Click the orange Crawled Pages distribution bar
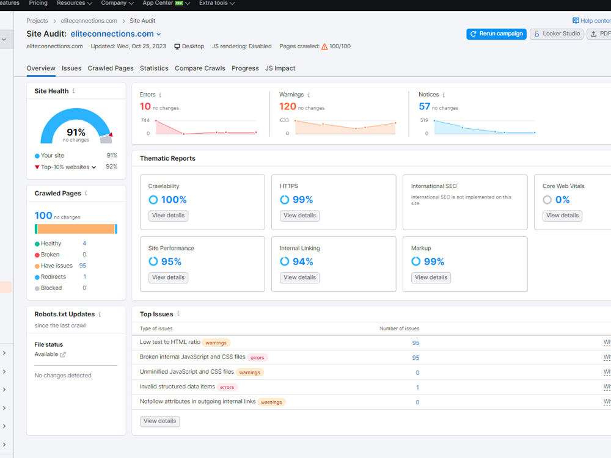 point(76,229)
